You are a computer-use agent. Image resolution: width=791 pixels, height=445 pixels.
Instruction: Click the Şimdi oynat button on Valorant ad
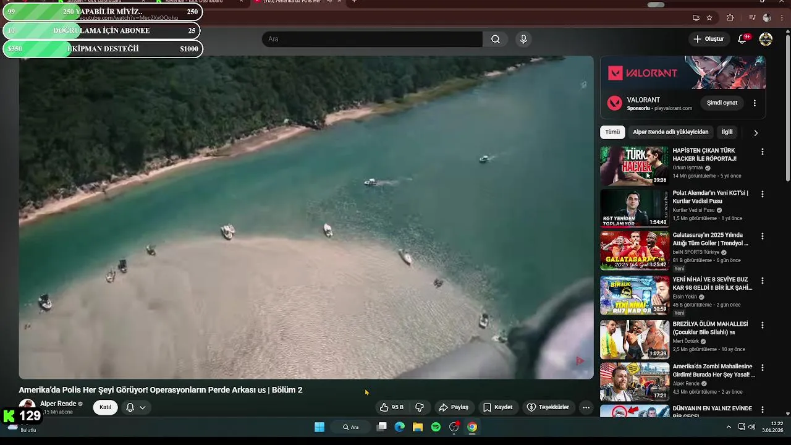(722, 103)
